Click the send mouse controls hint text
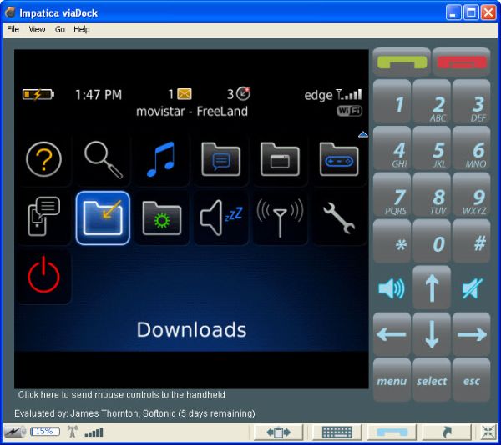 click(122, 395)
